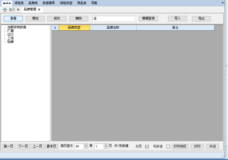The height and width of the screenshot is (160, 228).
Task: Click the lock icon in grid header
Action: pos(55,28)
